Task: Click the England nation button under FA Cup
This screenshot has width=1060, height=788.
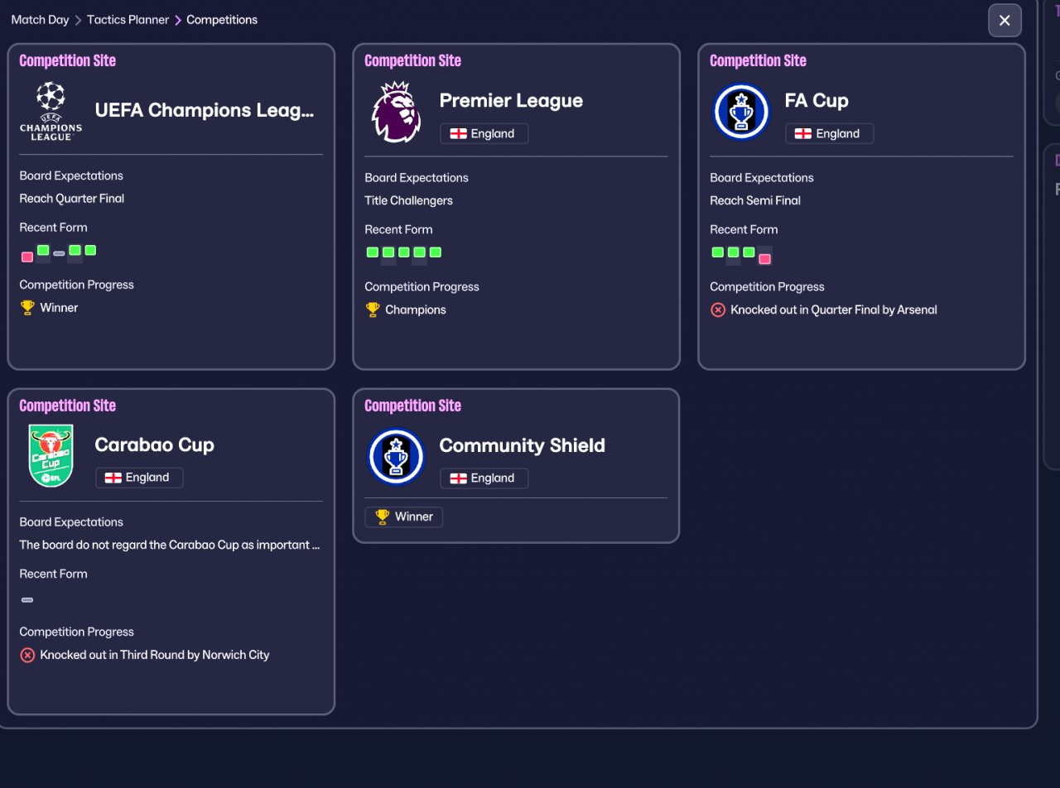Action: coord(829,133)
